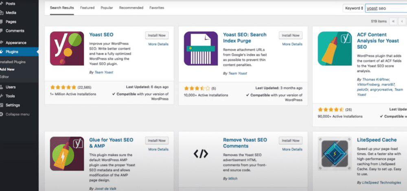Go to Settings in the sidebar
Image resolution: width=407 pixels, height=191 pixels.
[x=13, y=105]
